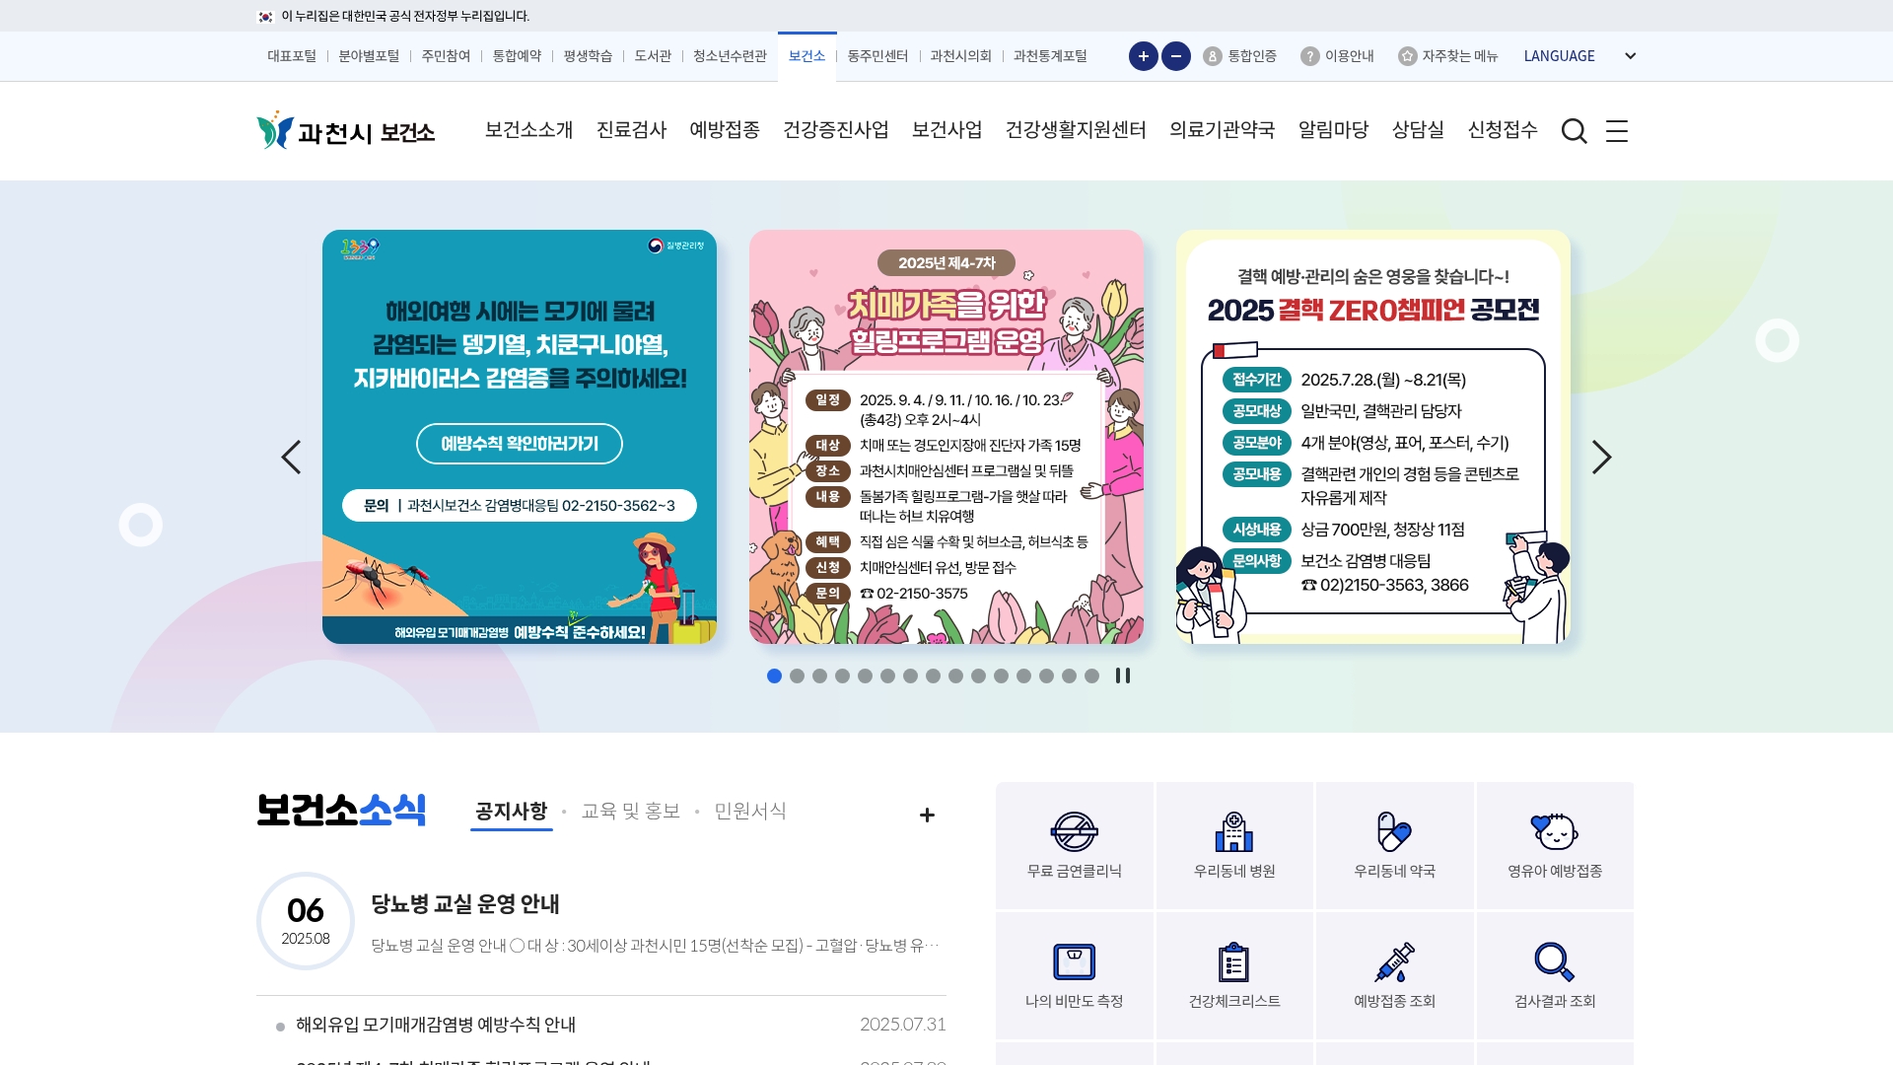This screenshot has width=1893, height=1065.
Task: Go to 과천시의회 site link
Action: coord(960,56)
